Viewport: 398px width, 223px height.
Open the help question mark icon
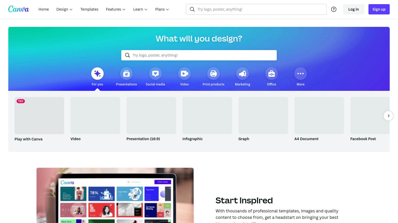point(334,9)
